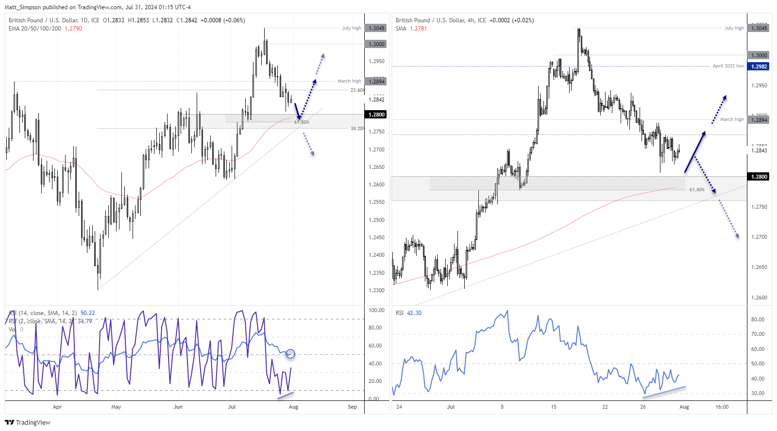The image size is (777, 431).
Task: Click the 61.80% Fibonacci label on the 4h chart
Action: pos(697,190)
